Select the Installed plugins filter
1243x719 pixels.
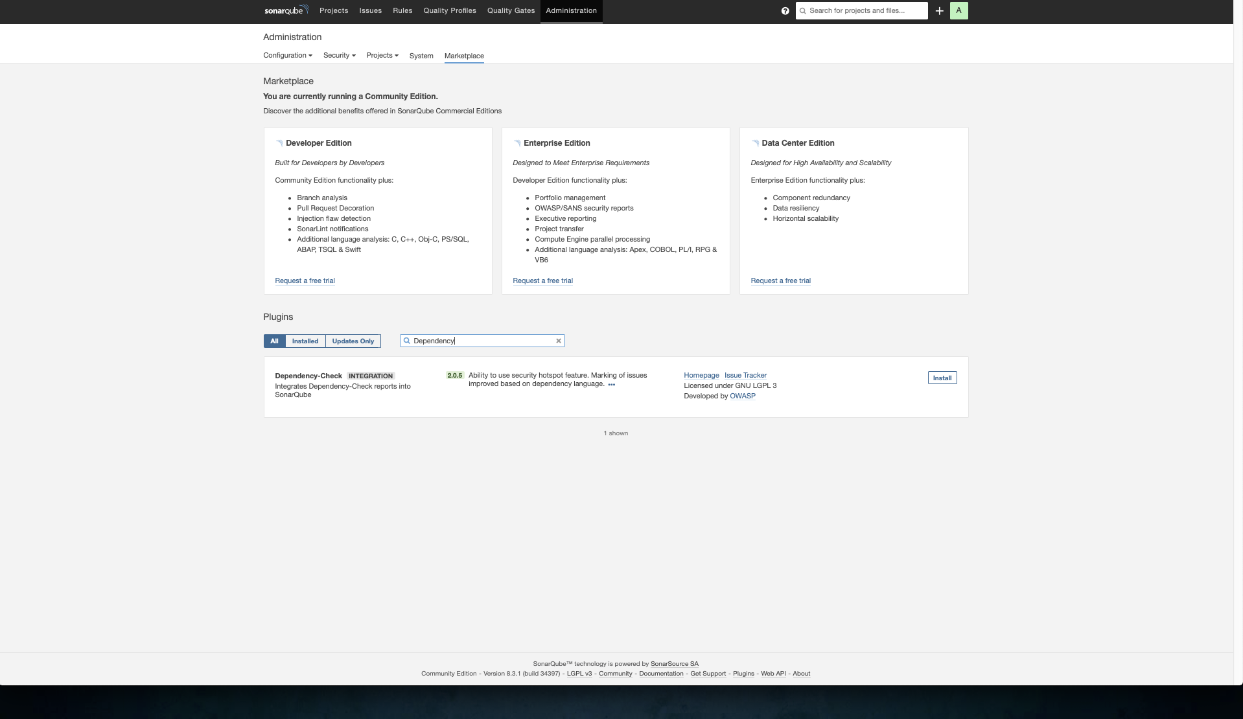coord(305,341)
